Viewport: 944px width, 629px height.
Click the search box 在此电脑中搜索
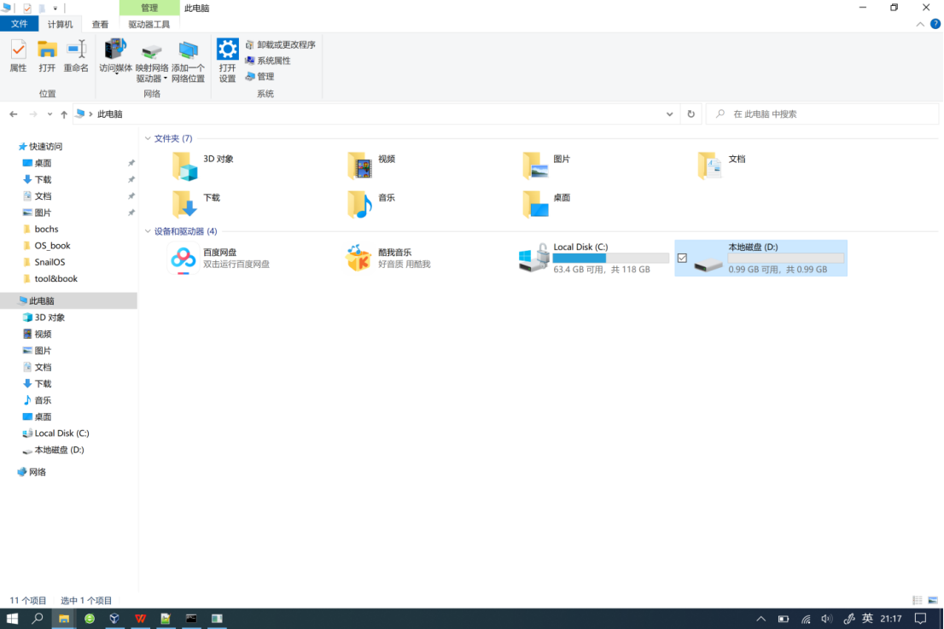[x=823, y=114]
